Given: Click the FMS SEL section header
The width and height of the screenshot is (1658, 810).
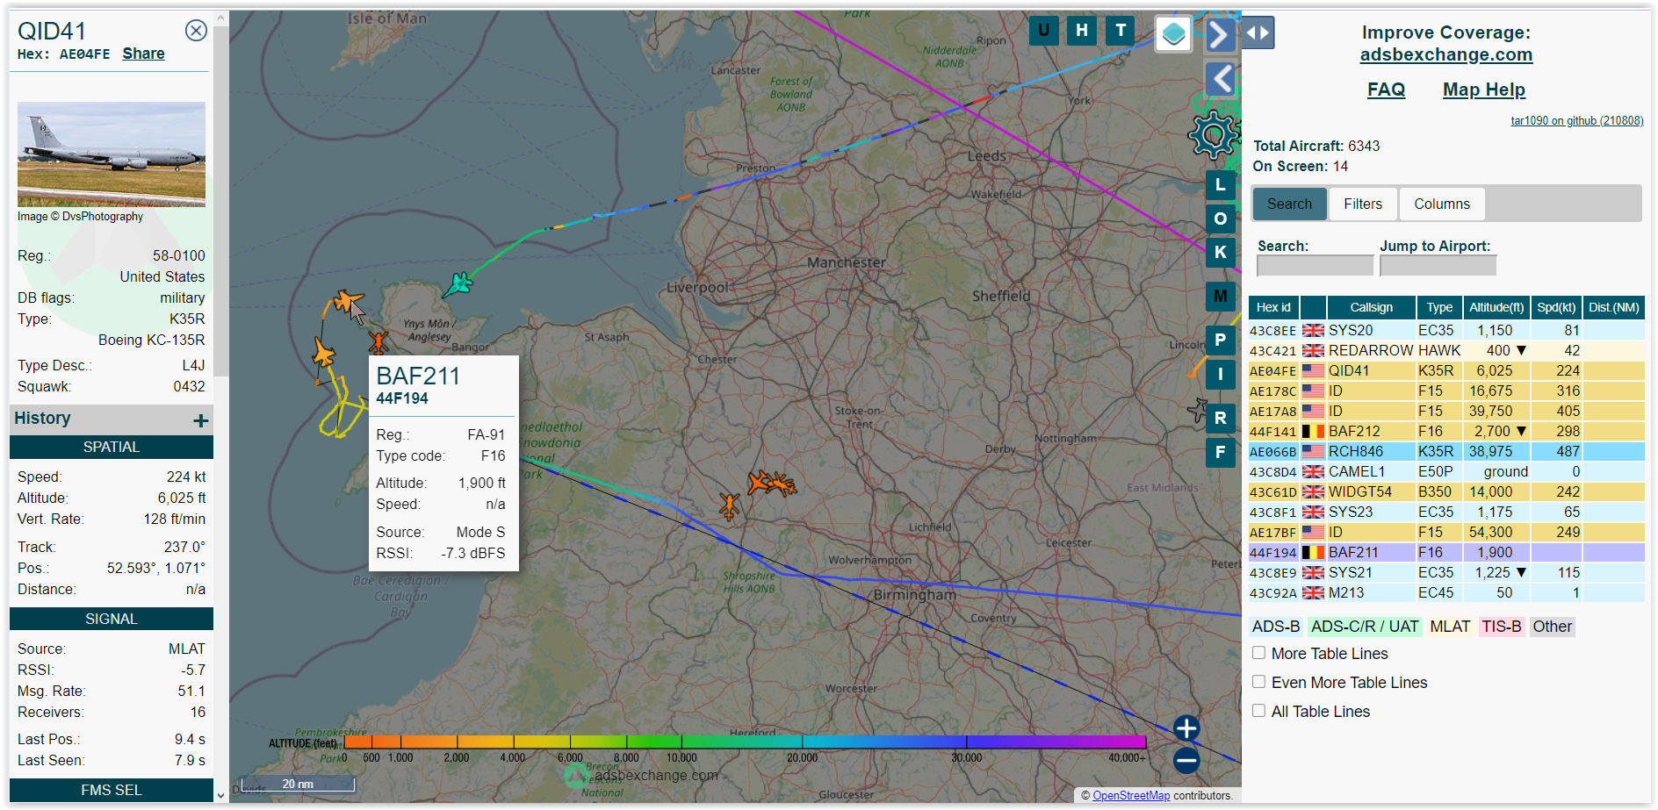Looking at the screenshot, I should pos(112,790).
